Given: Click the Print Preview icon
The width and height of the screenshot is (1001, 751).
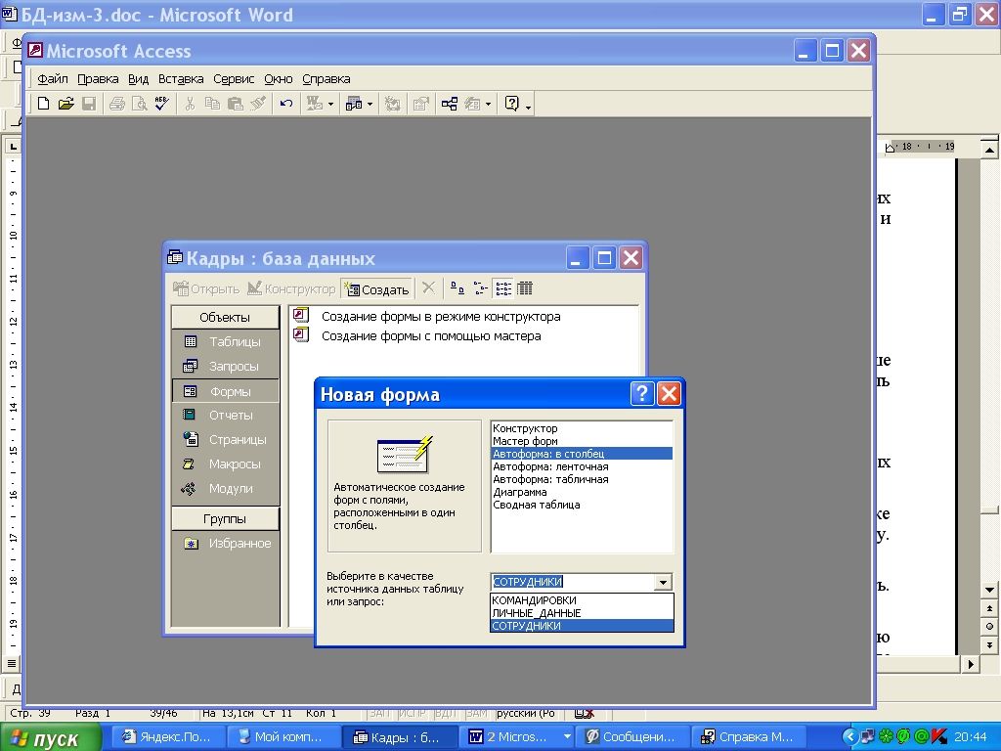Looking at the screenshot, I should click(x=139, y=104).
